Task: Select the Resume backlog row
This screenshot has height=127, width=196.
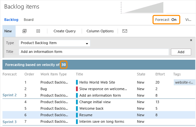Action: [x=99, y=115]
